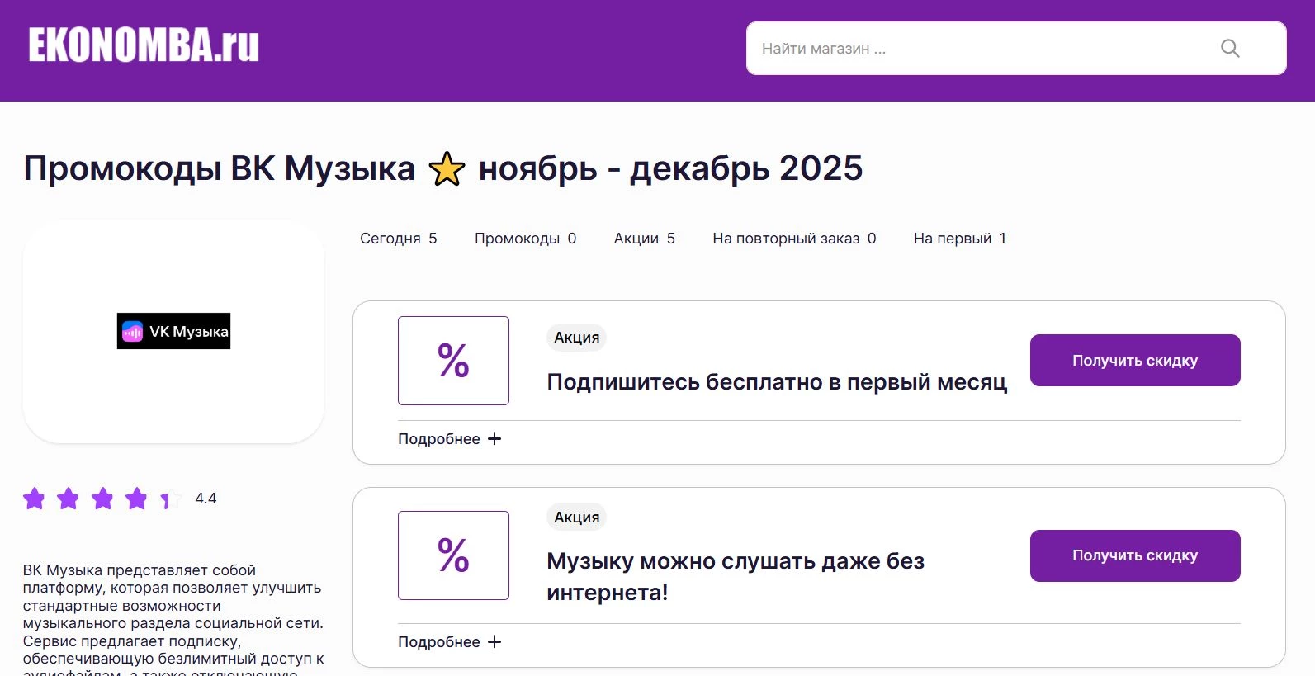
Task: Expand Подробнее under the free month offer
Action: (449, 439)
